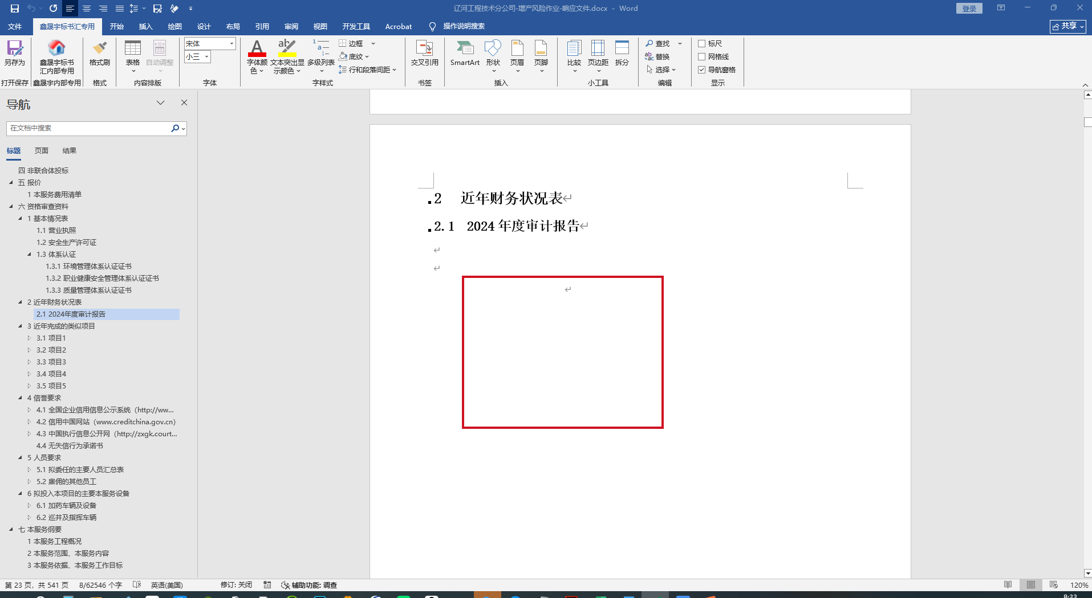Viewport: 1092px width, 598px height.
Task: Click the 登录 sign-in button
Action: tap(969, 9)
